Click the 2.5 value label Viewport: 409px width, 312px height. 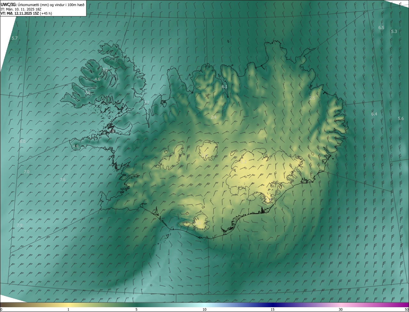[x=312, y=98]
